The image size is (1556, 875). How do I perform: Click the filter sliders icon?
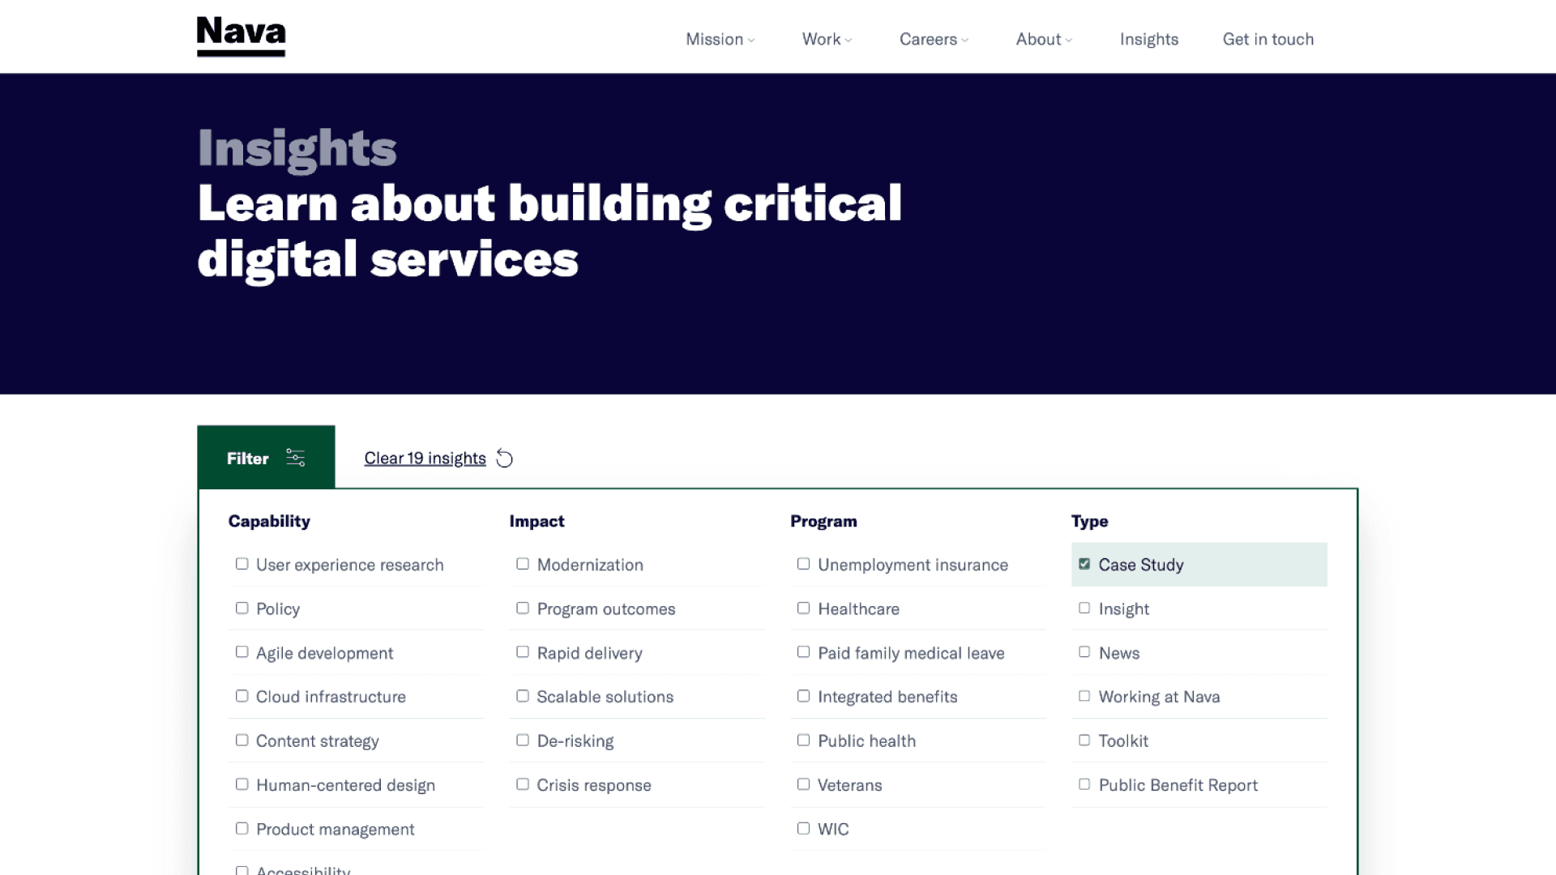[x=296, y=458]
